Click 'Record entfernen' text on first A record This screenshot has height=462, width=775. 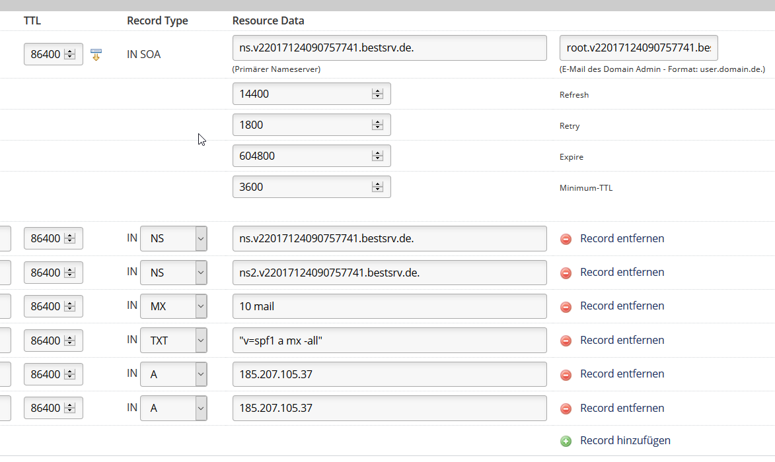[622, 374]
